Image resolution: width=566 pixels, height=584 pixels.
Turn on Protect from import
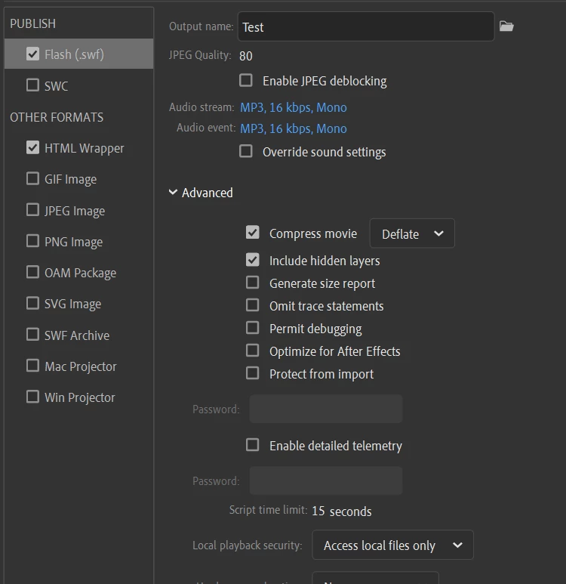click(x=253, y=373)
